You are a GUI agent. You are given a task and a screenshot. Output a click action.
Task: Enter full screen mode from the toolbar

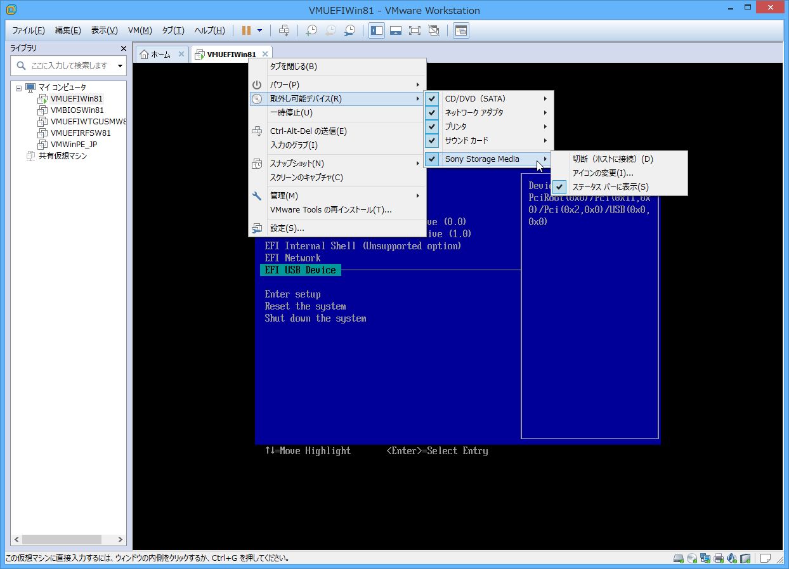415,30
